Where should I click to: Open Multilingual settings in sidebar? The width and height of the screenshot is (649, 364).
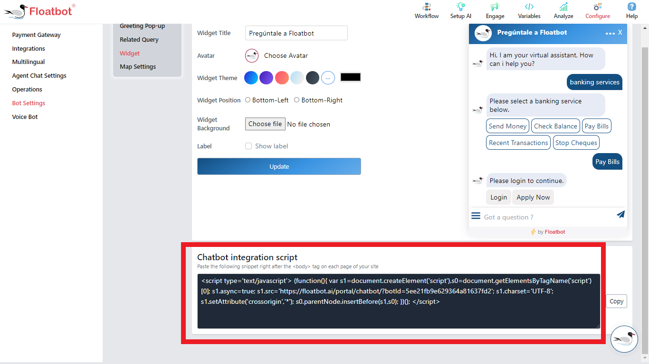point(29,62)
